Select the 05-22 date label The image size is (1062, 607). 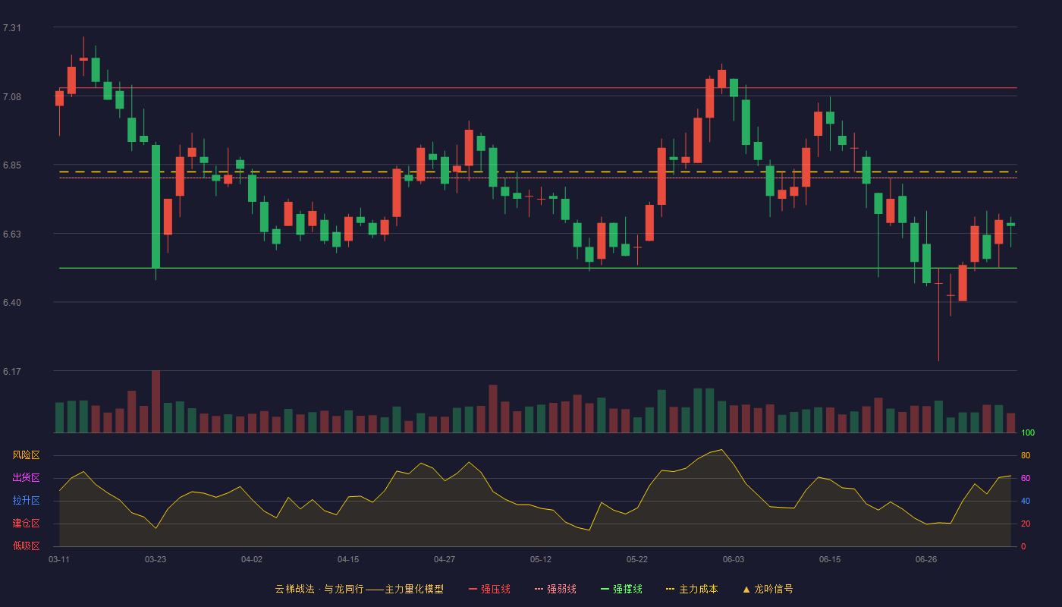637,559
